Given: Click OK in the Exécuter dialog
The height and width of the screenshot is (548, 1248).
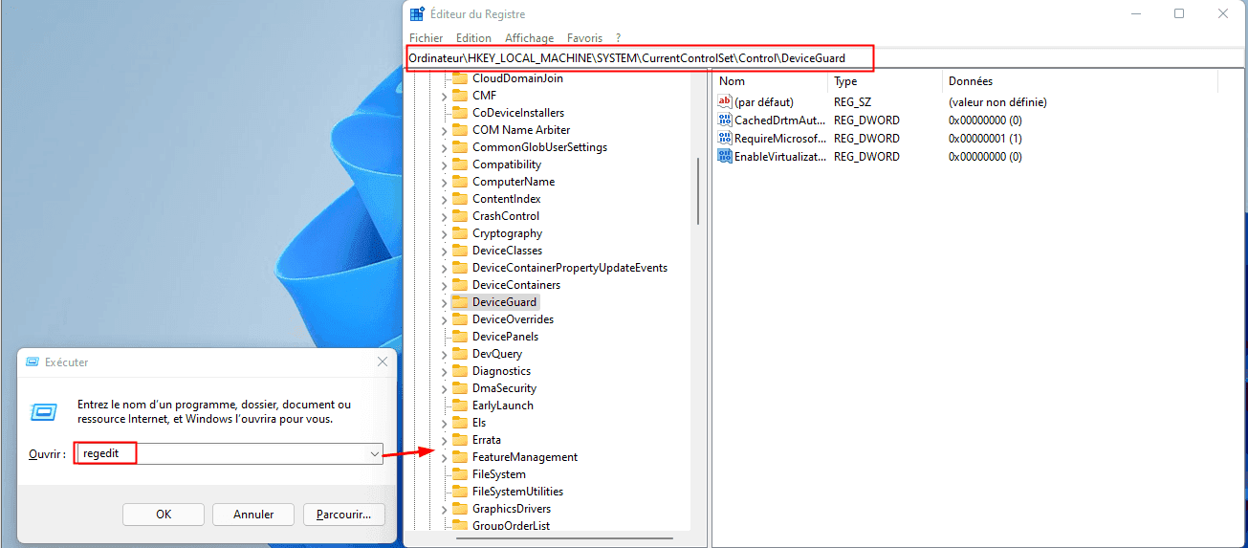Looking at the screenshot, I should (x=164, y=515).
